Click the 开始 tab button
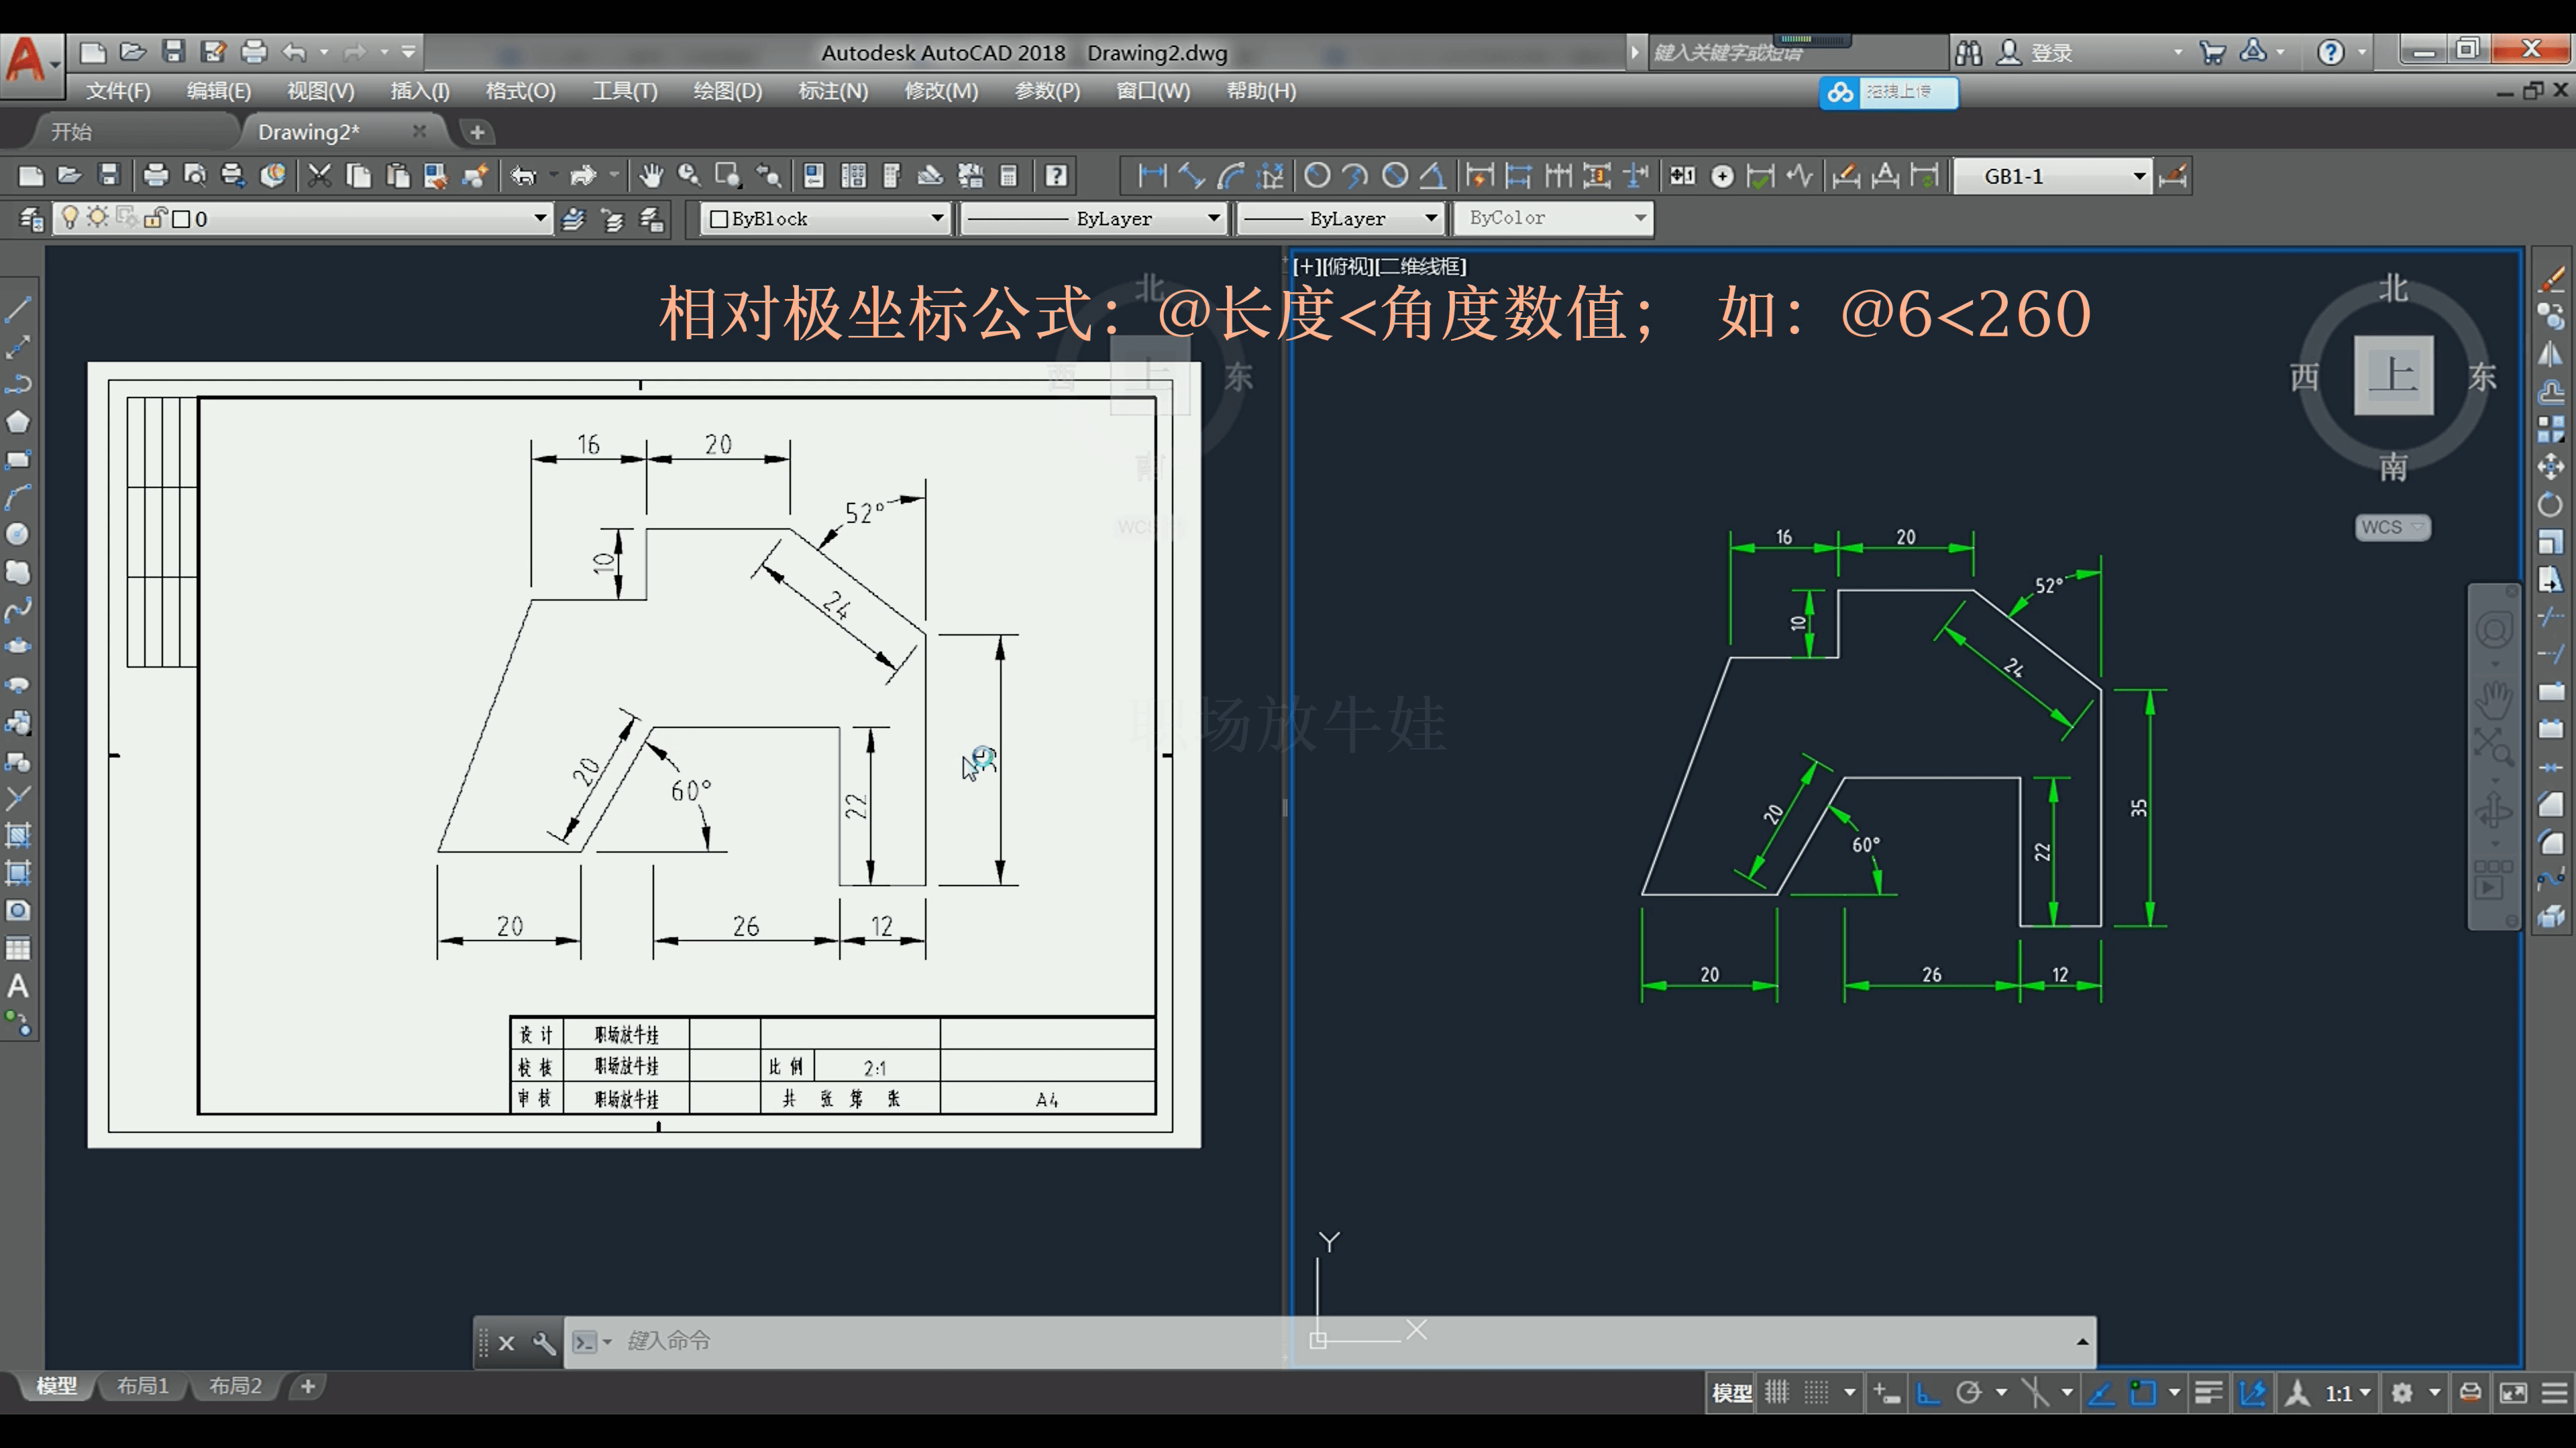 point(72,130)
